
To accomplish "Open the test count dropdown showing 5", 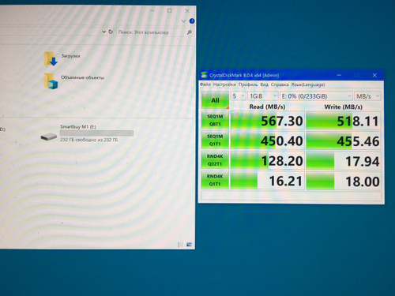I will click(x=239, y=96).
